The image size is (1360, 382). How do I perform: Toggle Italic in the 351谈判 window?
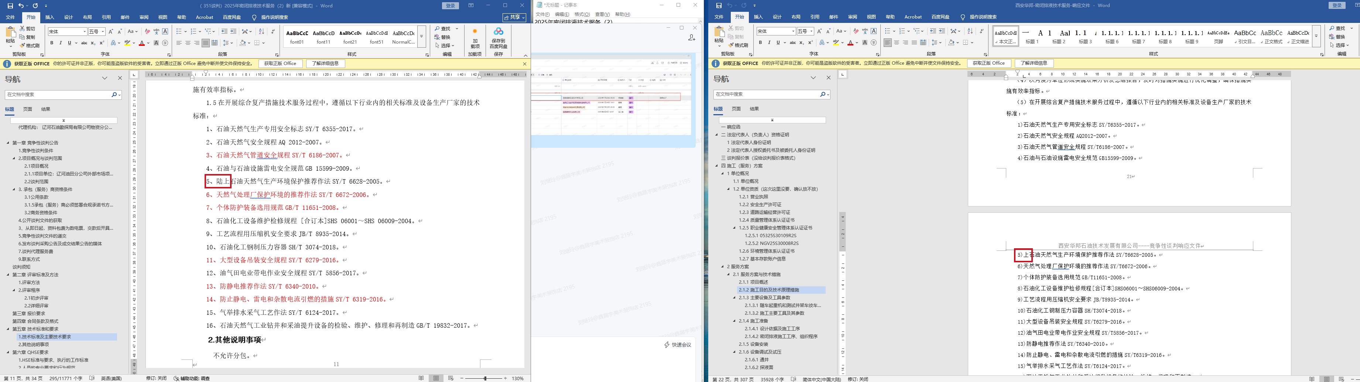coord(61,43)
